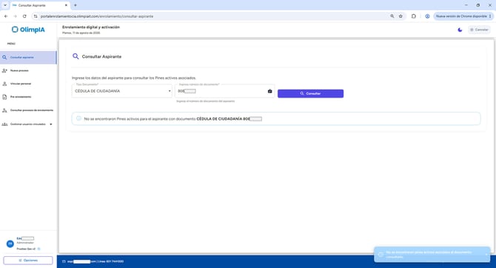The height and width of the screenshot is (268, 496).
Task: Select the Vincular personal sidebar icon
Action: point(4,84)
